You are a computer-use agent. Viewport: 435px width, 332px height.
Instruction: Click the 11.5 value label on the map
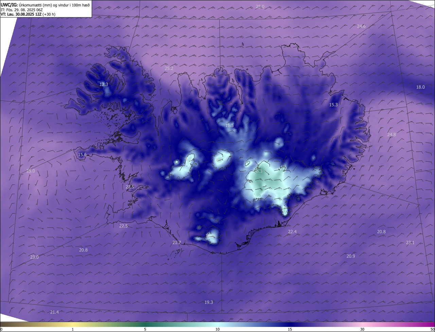(230, 126)
